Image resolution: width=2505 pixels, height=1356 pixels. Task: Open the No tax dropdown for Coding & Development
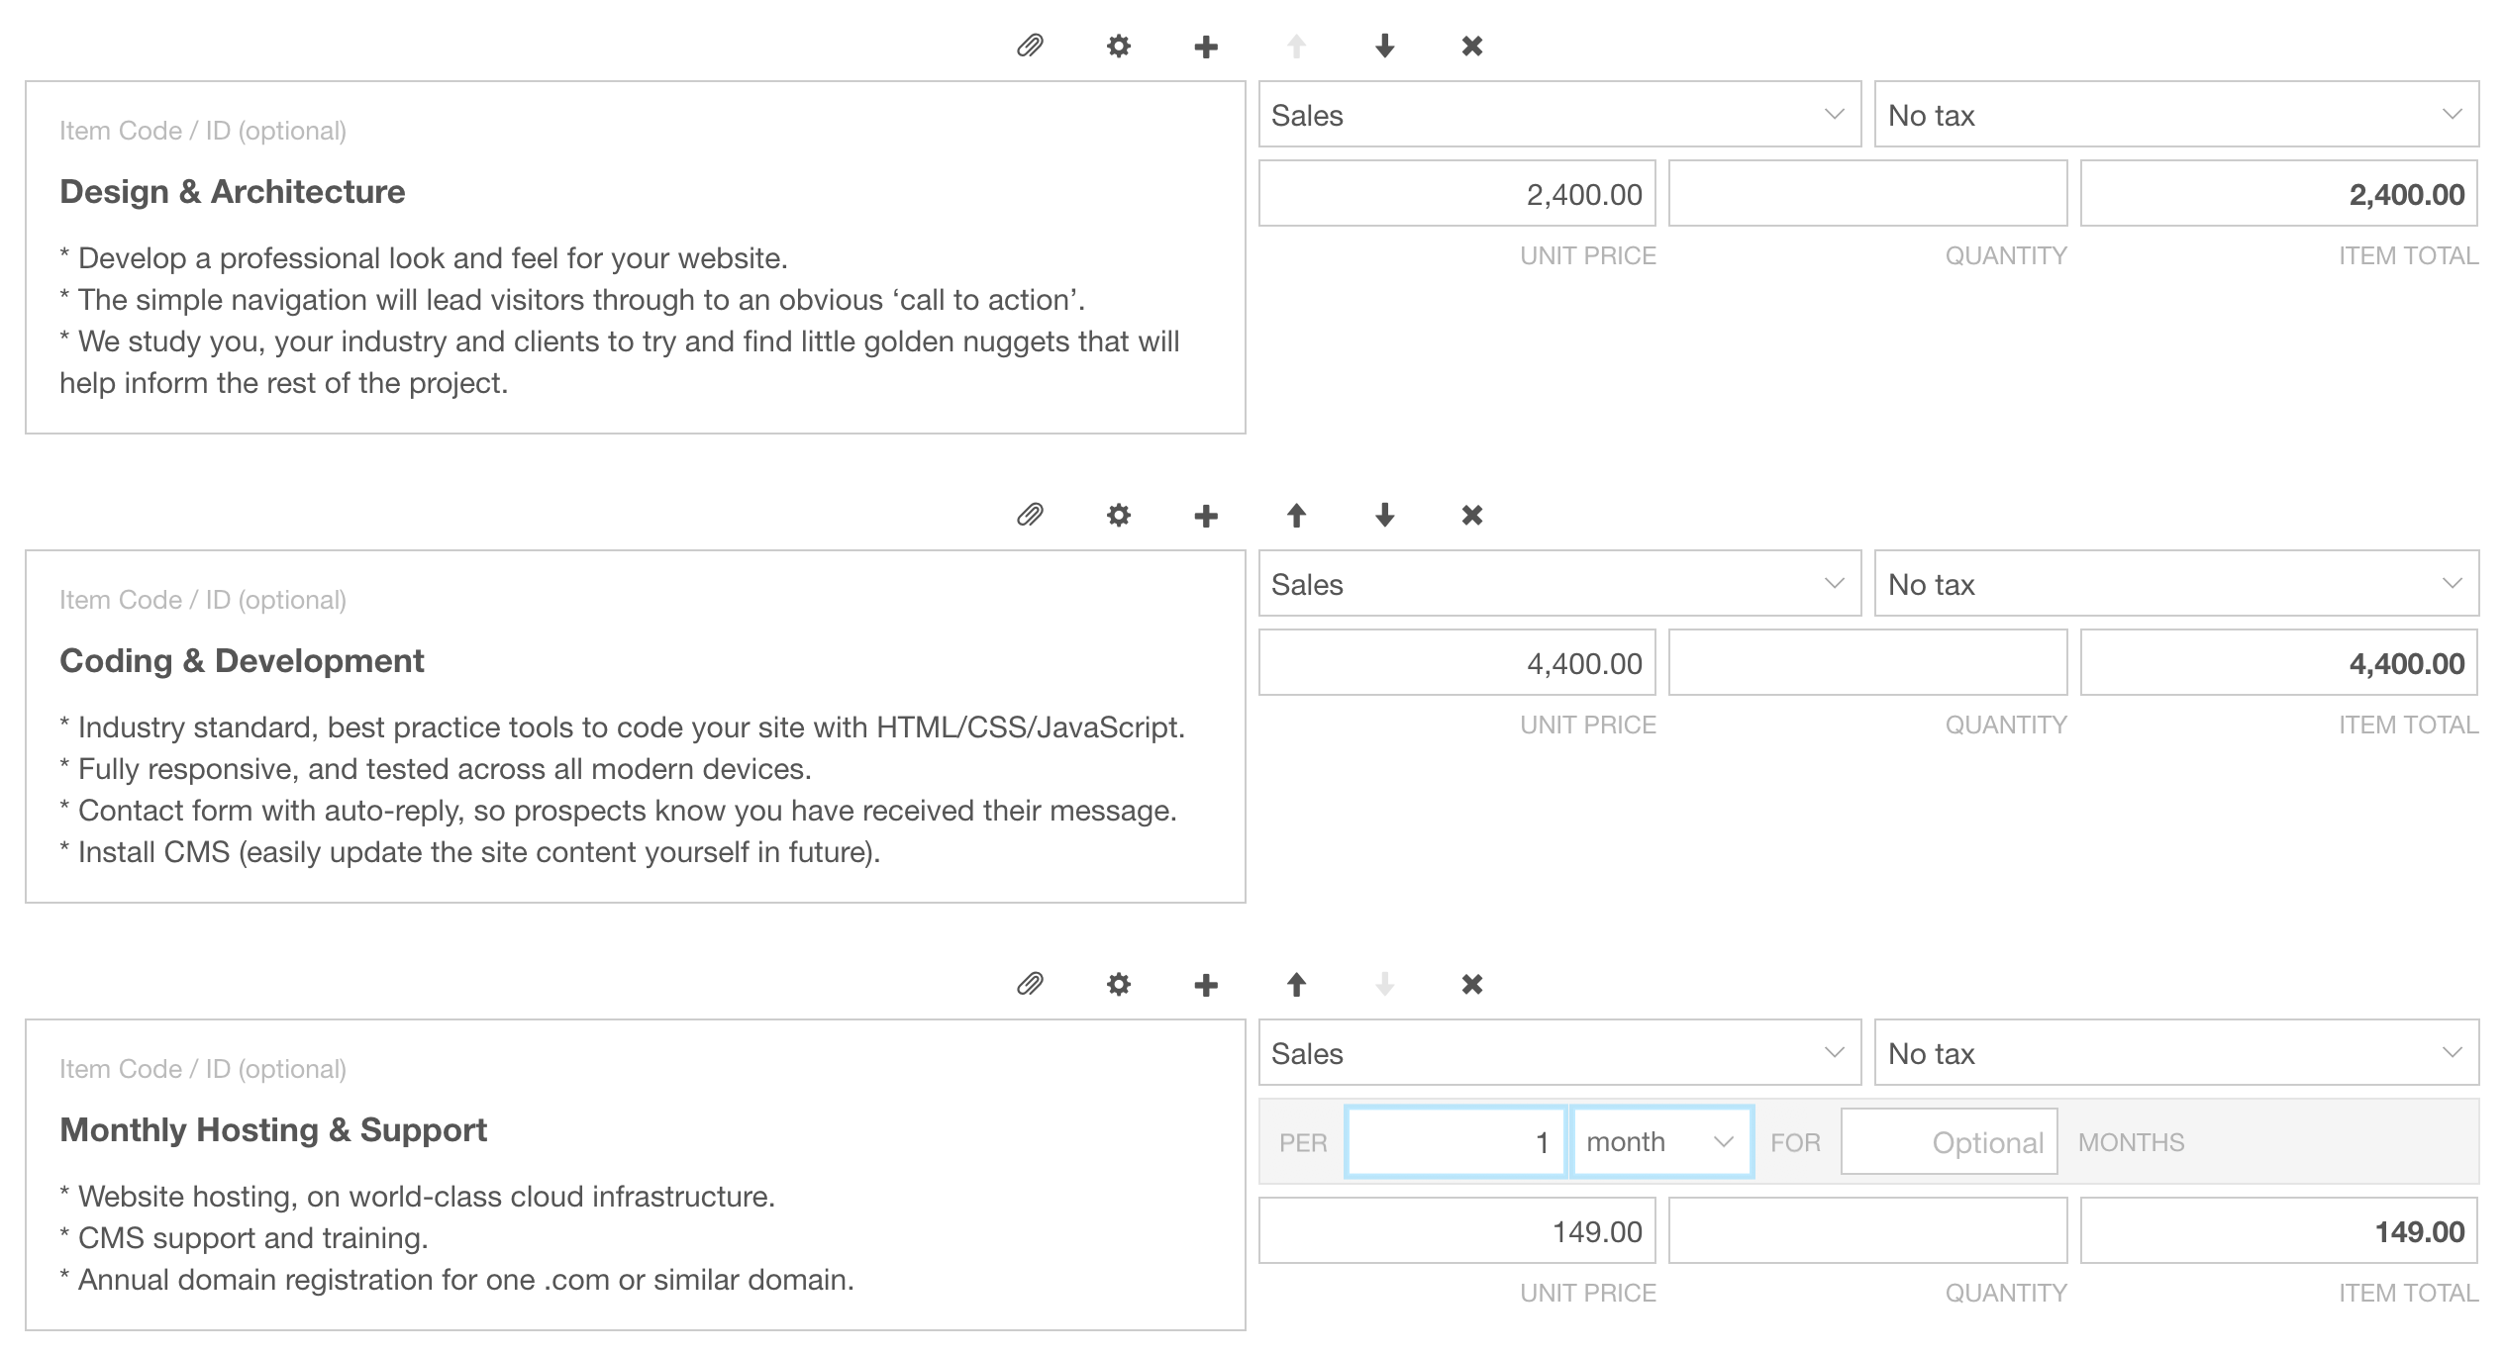coord(2174,584)
